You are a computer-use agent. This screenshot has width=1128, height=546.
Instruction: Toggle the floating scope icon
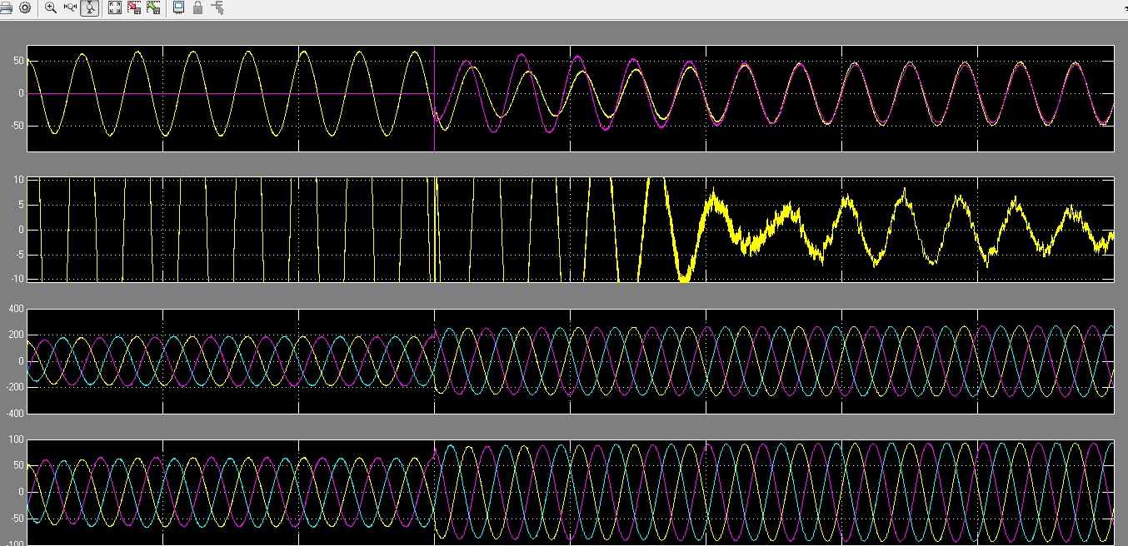click(x=178, y=7)
